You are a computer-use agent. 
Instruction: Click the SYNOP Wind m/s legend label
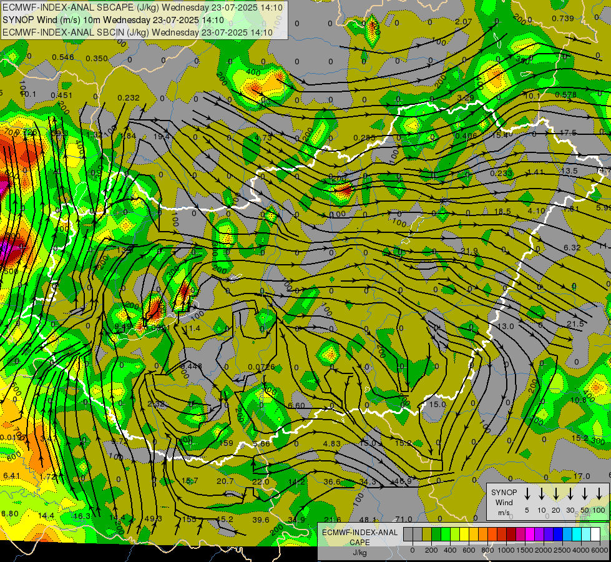(504, 502)
